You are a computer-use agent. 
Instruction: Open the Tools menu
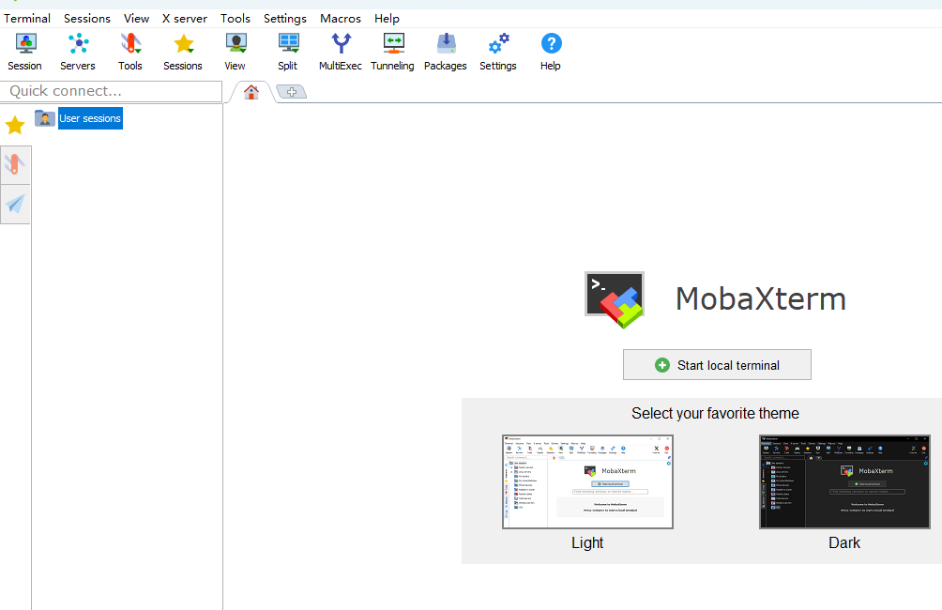coord(235,19)
